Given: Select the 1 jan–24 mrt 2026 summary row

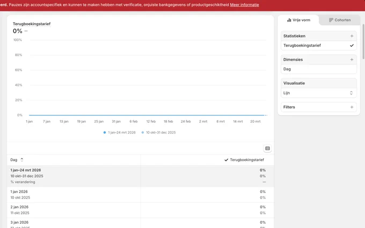Looking at the screenshot, I should tap(141, 176).
